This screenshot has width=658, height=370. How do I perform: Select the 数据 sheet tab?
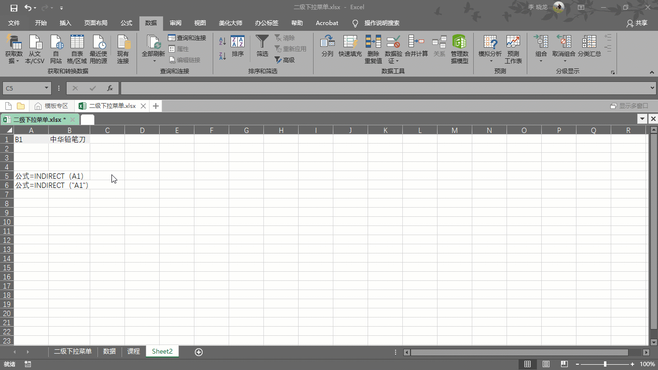pyautogui.click(x=110, y=352)
